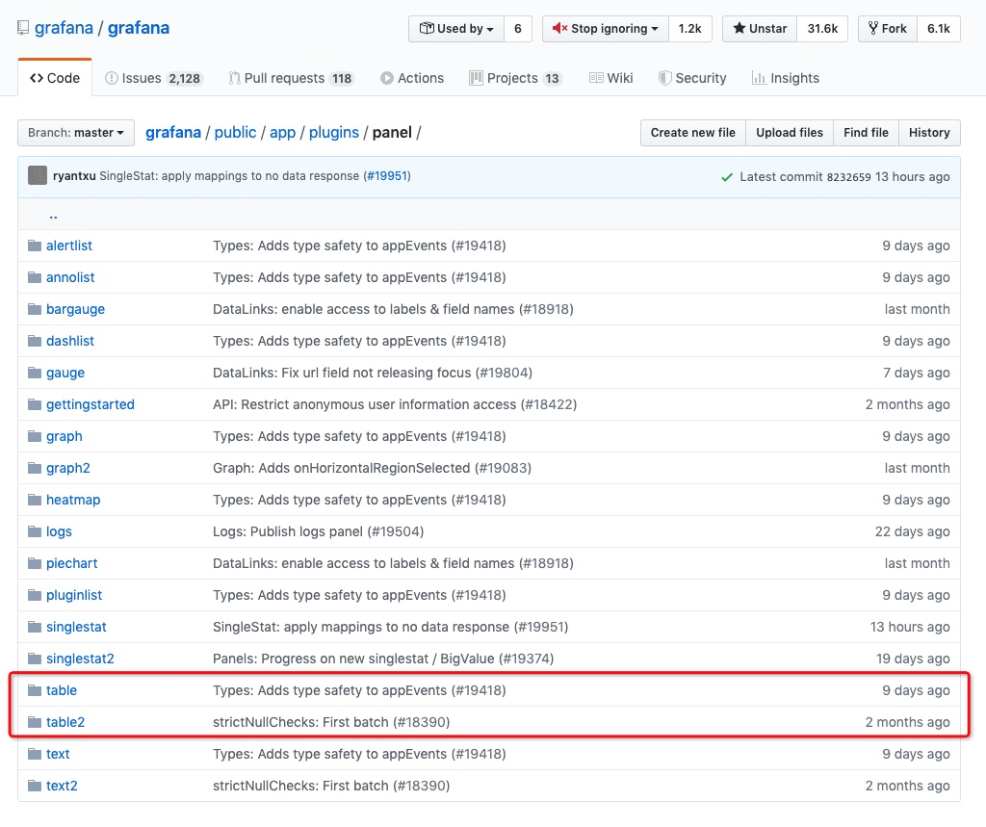Screen dimensions: 986x827
Task: Open the Insights tab
Action: [x=786, y=78]
